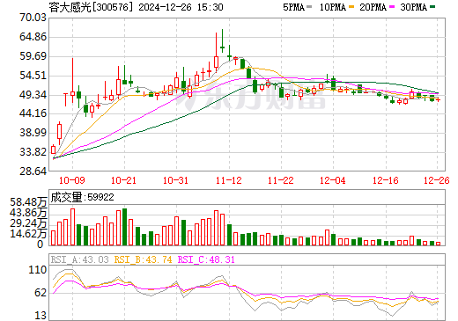This screenshot has height=321, width=458.
Task: Click the 70.03 price axis label
Action: pos(33,18)
